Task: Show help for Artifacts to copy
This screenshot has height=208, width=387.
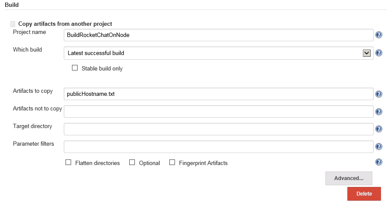Action: point(379,94)
